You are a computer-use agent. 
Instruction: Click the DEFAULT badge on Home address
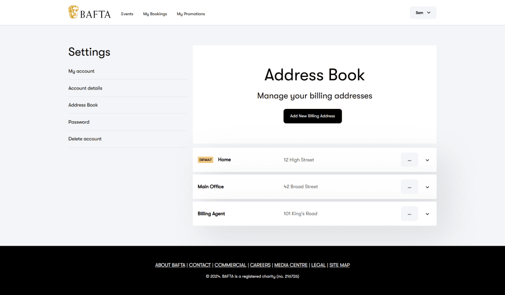tap(206, 160)
